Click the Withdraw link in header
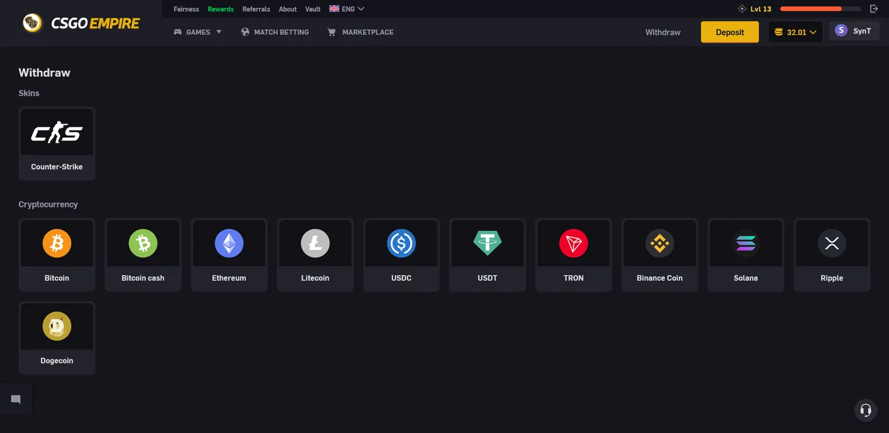The image size is (889, 433). point(663,32)
